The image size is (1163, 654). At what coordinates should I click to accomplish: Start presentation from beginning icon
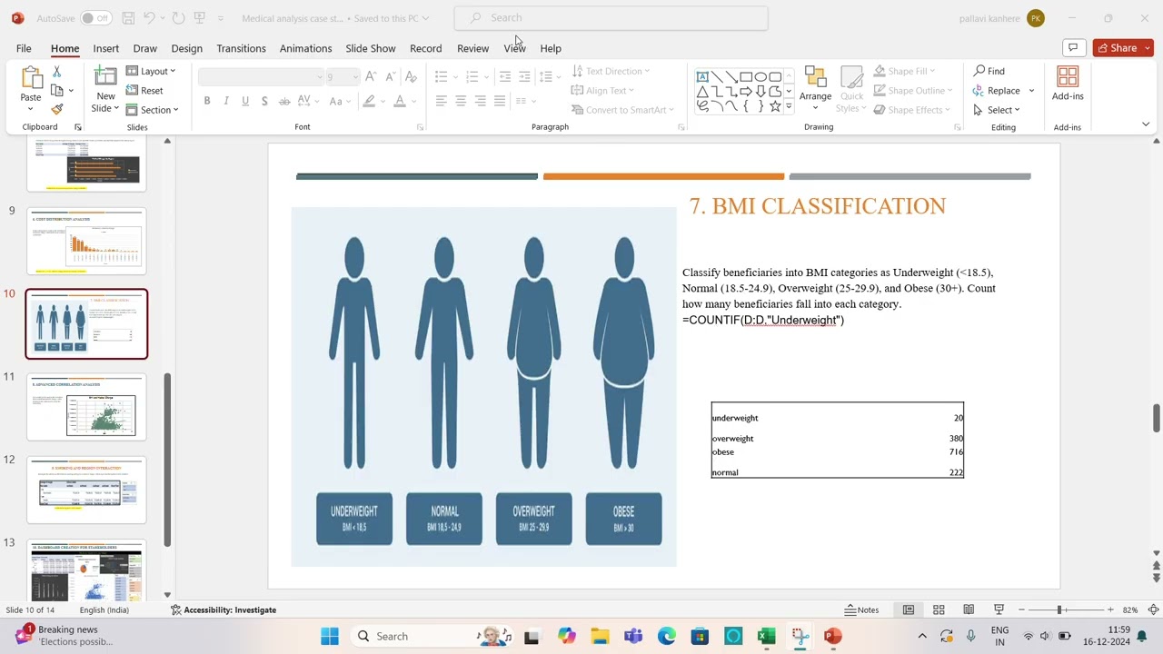[x=200, y=18]
